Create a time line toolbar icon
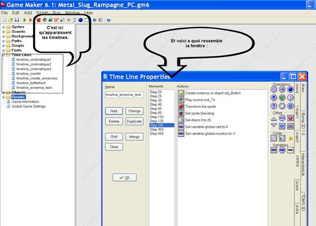 [x=74, y=20]
